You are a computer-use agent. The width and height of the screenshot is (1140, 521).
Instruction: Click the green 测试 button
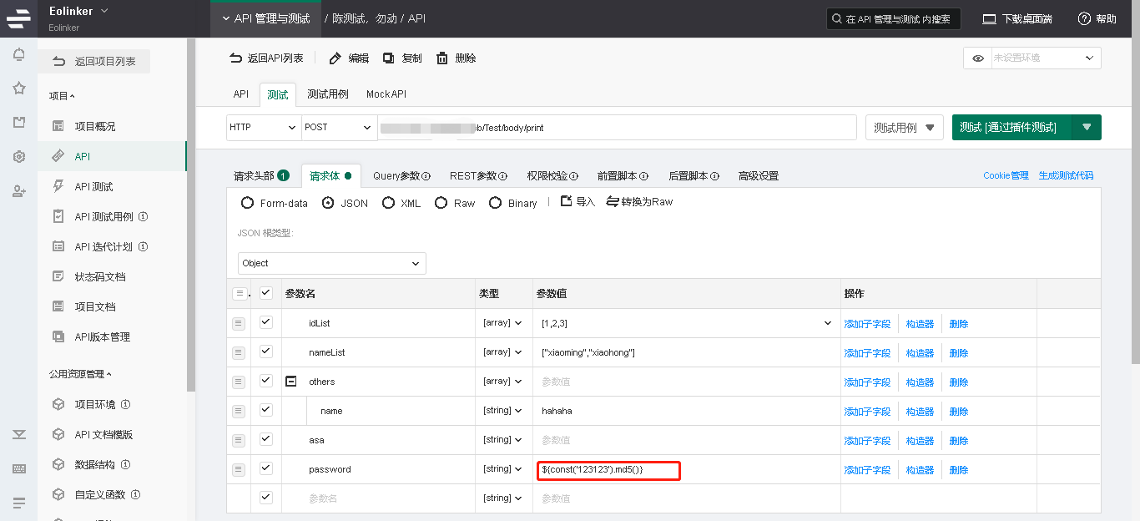point(1011,127)
